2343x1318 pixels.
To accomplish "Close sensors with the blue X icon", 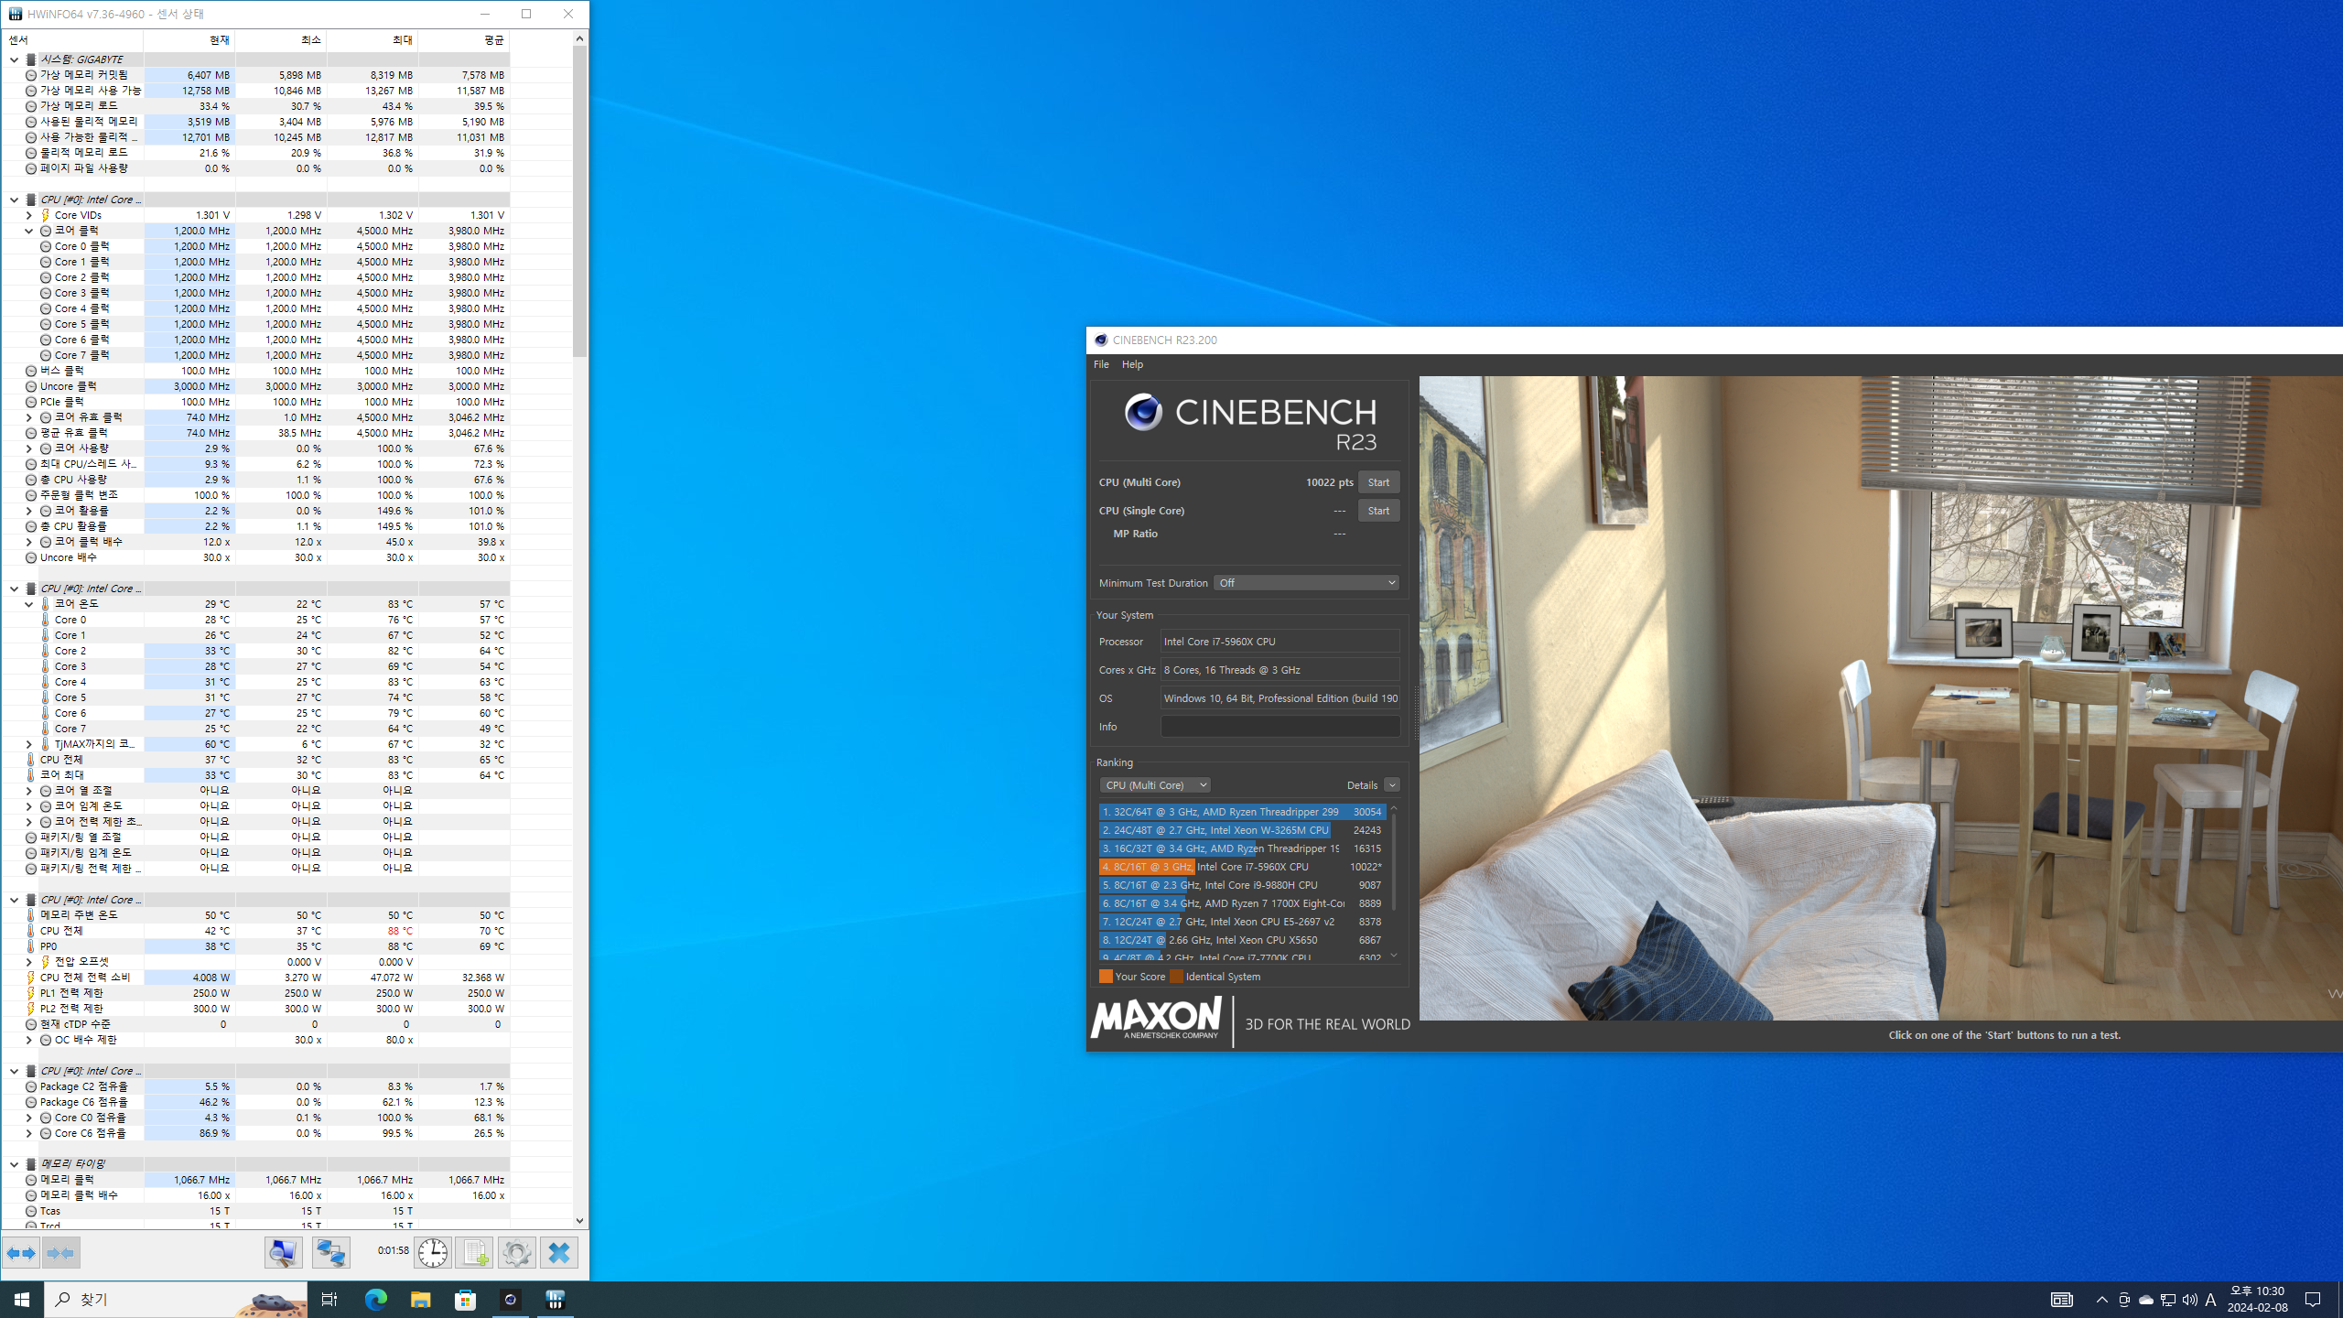I will [x=559, y=1252].
